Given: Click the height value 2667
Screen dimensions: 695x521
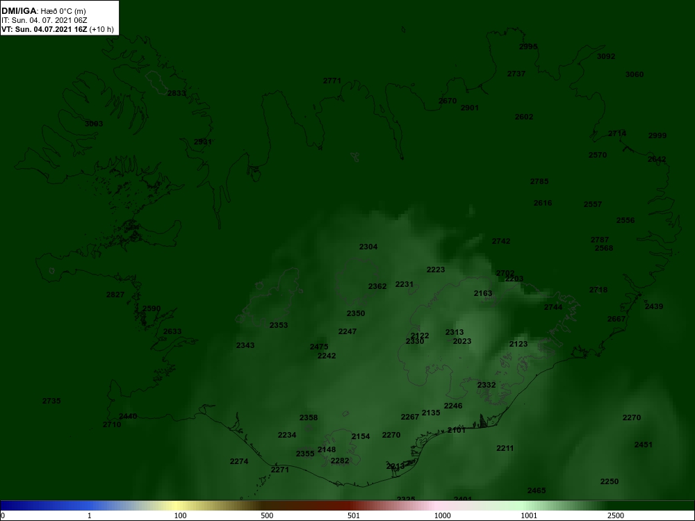Looking at the screenshot, I should pos(616,319).
